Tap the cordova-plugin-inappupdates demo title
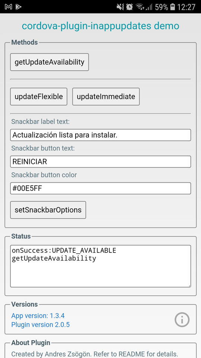The image size is (201, 358). pos(100,26)
